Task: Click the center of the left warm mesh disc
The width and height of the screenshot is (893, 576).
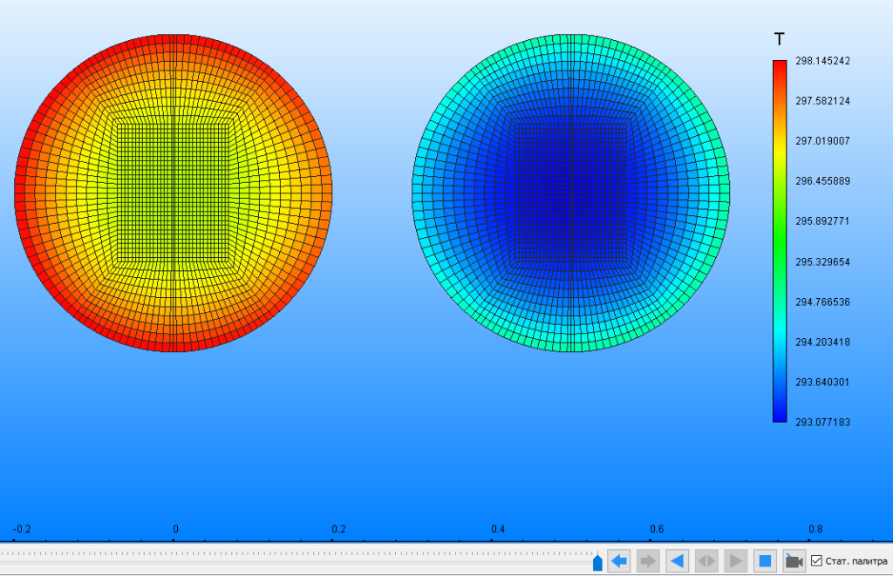Action: point(174,193)
